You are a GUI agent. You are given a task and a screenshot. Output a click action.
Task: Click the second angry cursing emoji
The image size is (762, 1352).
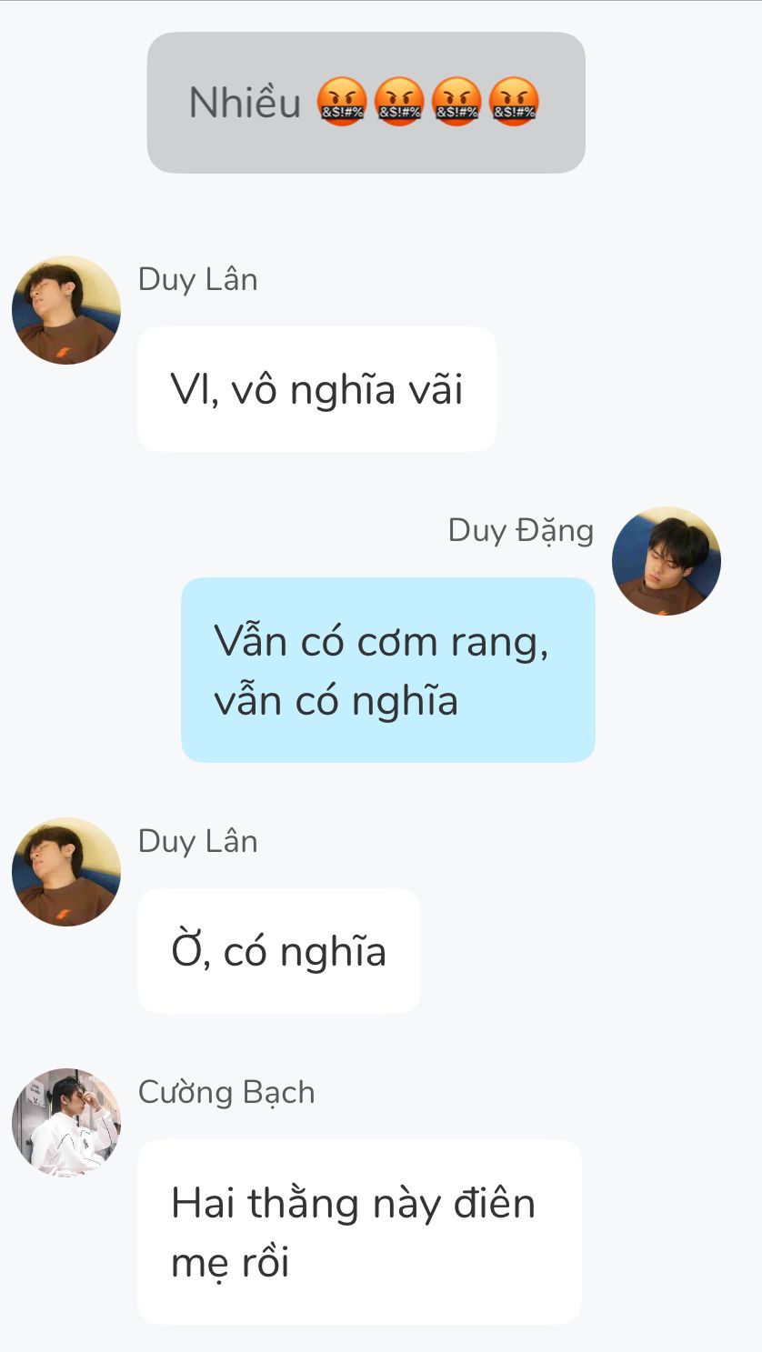click(x=398, y=102)
